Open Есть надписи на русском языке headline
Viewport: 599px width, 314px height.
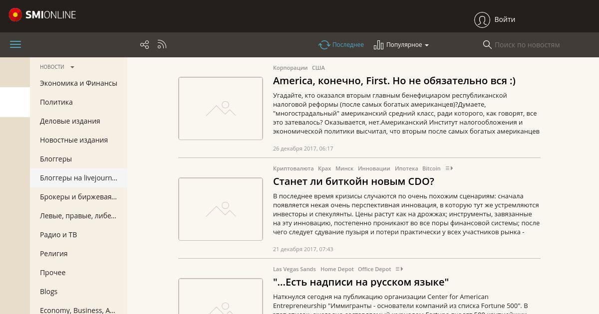point(361,282)
